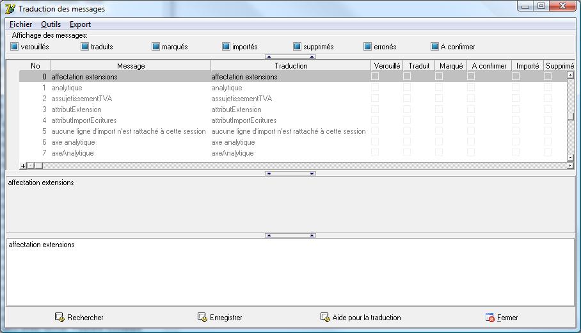Toggle the traduits filter checkbox
Screen dimensions: 581x333
(x=85, y=47)
